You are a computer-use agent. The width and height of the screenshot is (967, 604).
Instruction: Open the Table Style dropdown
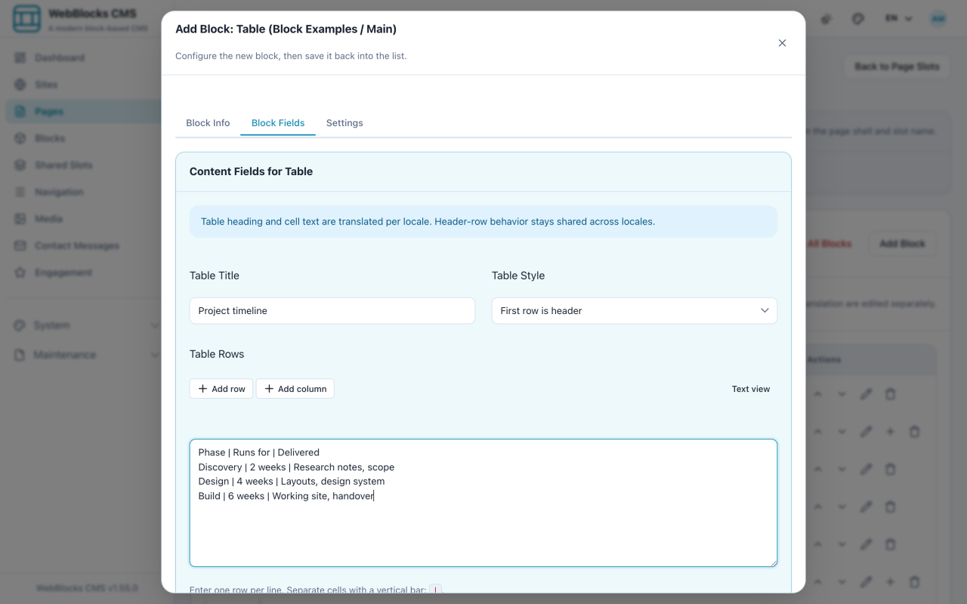(x=635, y=310)
